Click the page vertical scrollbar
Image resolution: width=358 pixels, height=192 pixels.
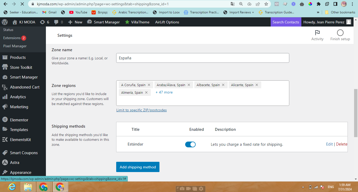(x=356, y=113)
